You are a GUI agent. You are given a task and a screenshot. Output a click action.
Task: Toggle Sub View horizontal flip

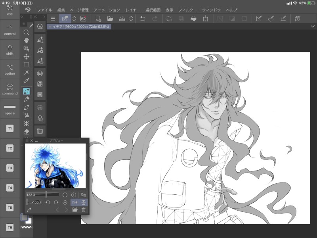click(x=75, y=202)
